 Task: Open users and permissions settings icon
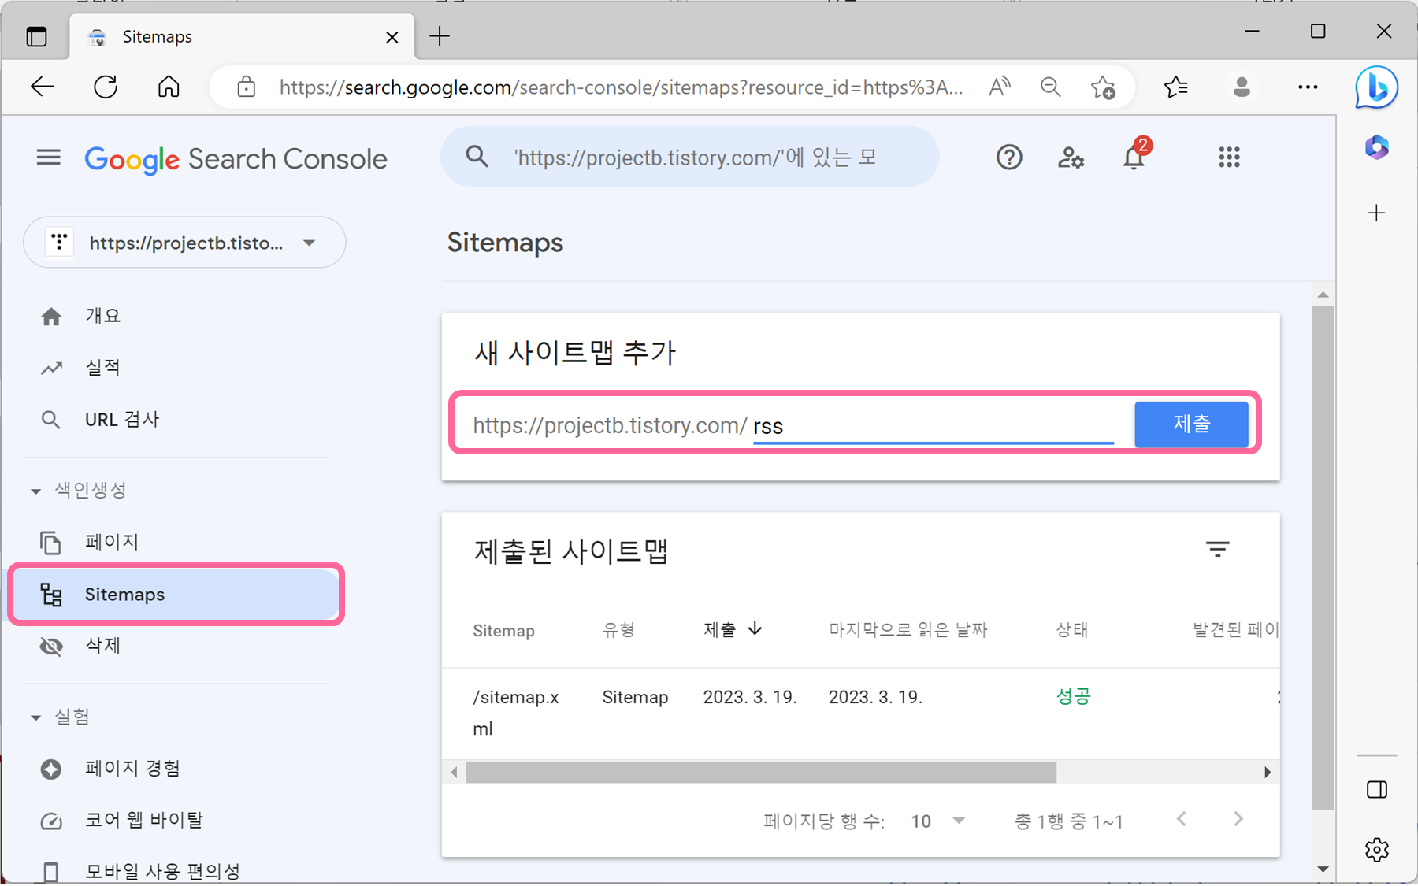[1071, 158]
